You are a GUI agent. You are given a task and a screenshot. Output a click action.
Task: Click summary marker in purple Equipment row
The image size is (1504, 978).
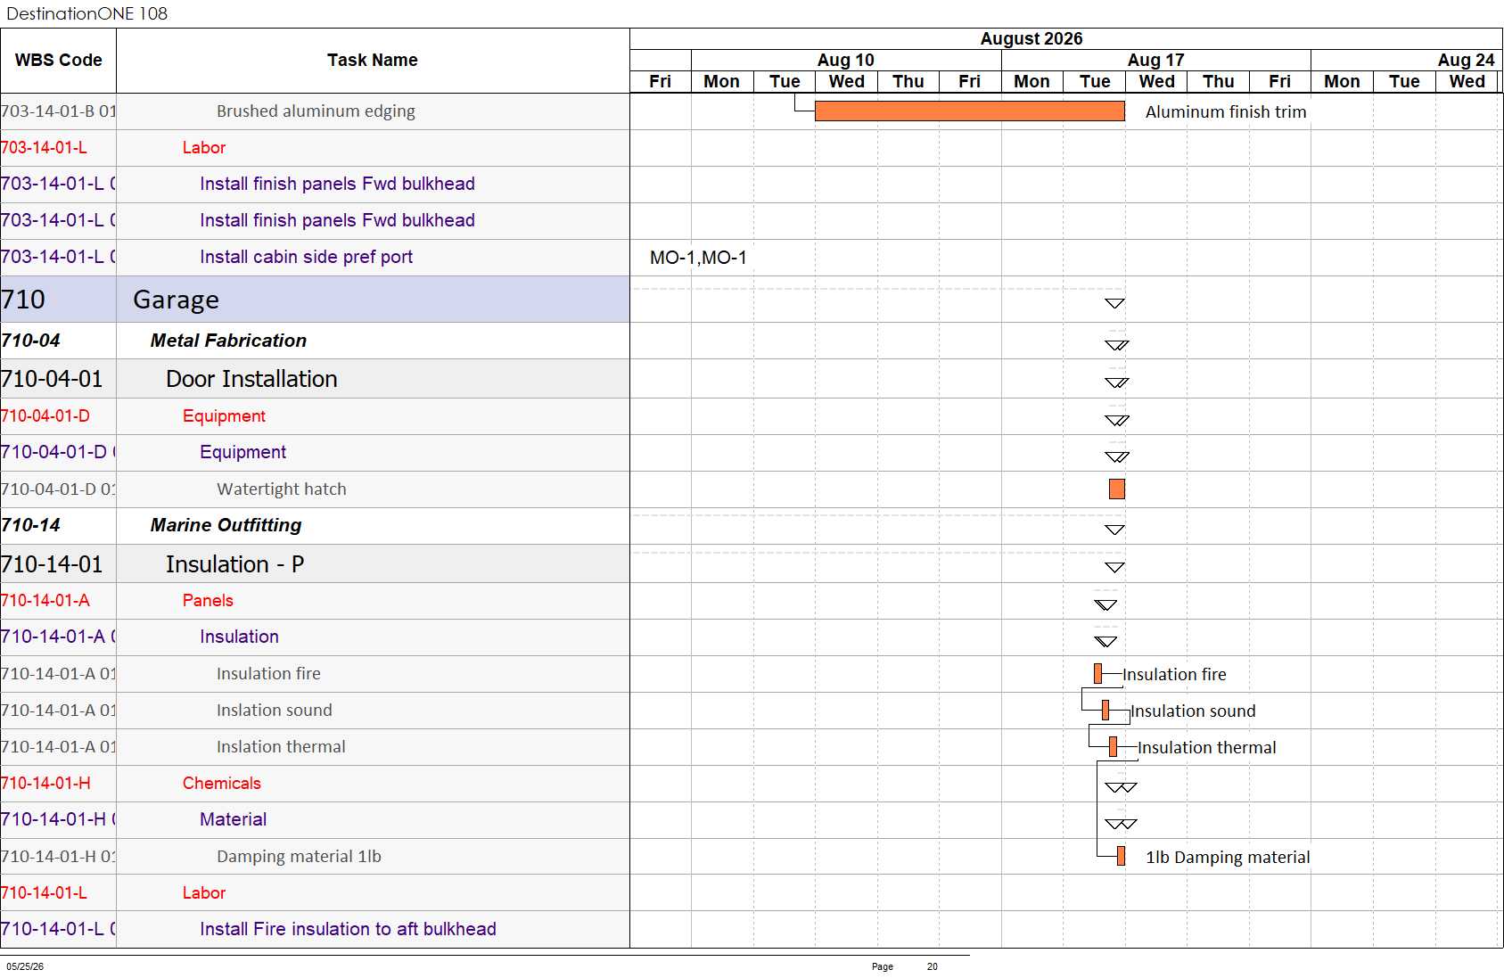[1117, 456]
